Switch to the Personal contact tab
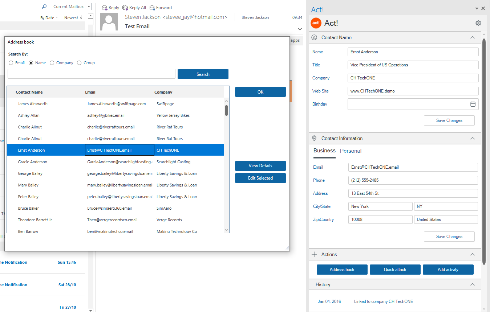 coord(351,151)
